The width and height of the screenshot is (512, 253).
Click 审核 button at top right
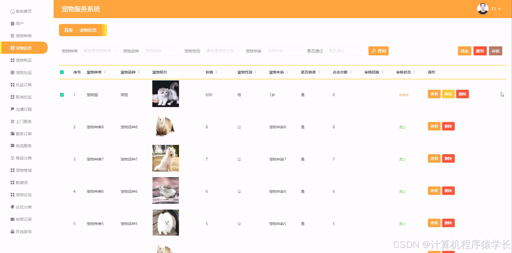point(495,51)
